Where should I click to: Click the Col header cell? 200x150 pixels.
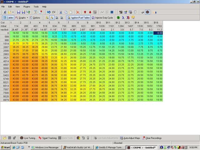point(5,22)
